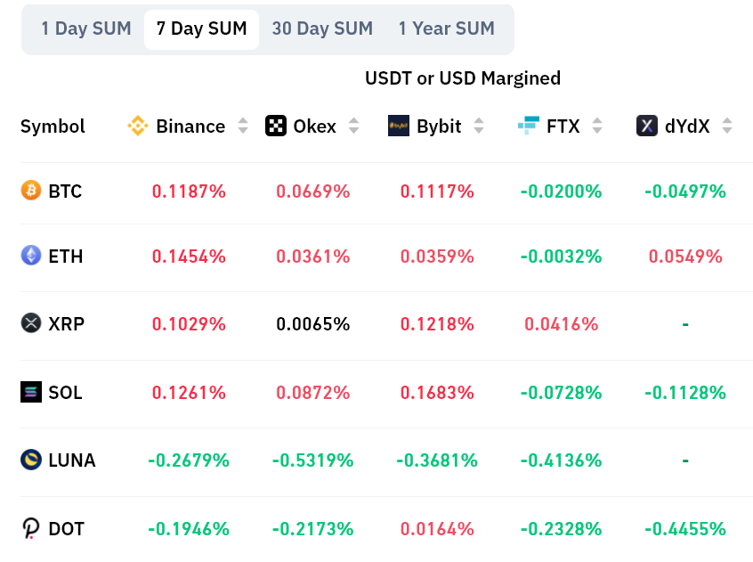Click the Polkadot DOT icon
The width and height of the screenshot is (753, 562).
(x=31, y=529)
